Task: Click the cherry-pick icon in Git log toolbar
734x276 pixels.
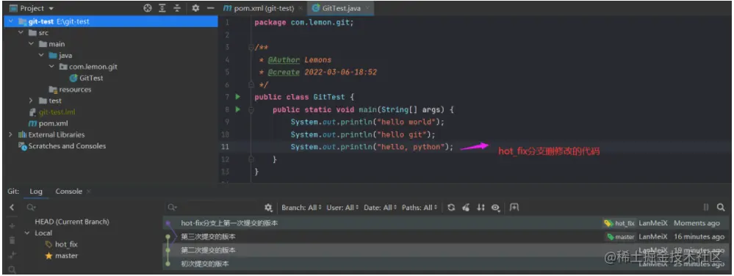Action: 466,207
